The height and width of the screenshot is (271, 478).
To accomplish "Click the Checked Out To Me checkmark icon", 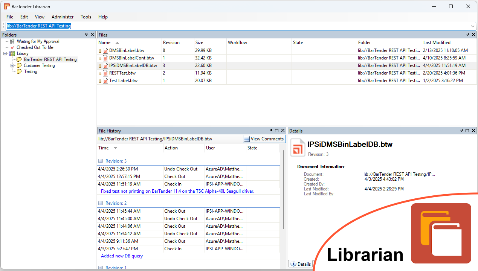I will point(12,47).
